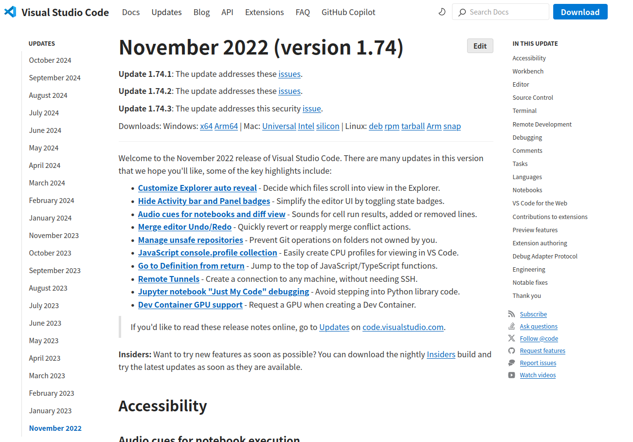Image resolution: width=633 pixels, height=442 pixels.
Task: Select August 2023 in Updates sidebar
Action: click(x=48, y=288)
